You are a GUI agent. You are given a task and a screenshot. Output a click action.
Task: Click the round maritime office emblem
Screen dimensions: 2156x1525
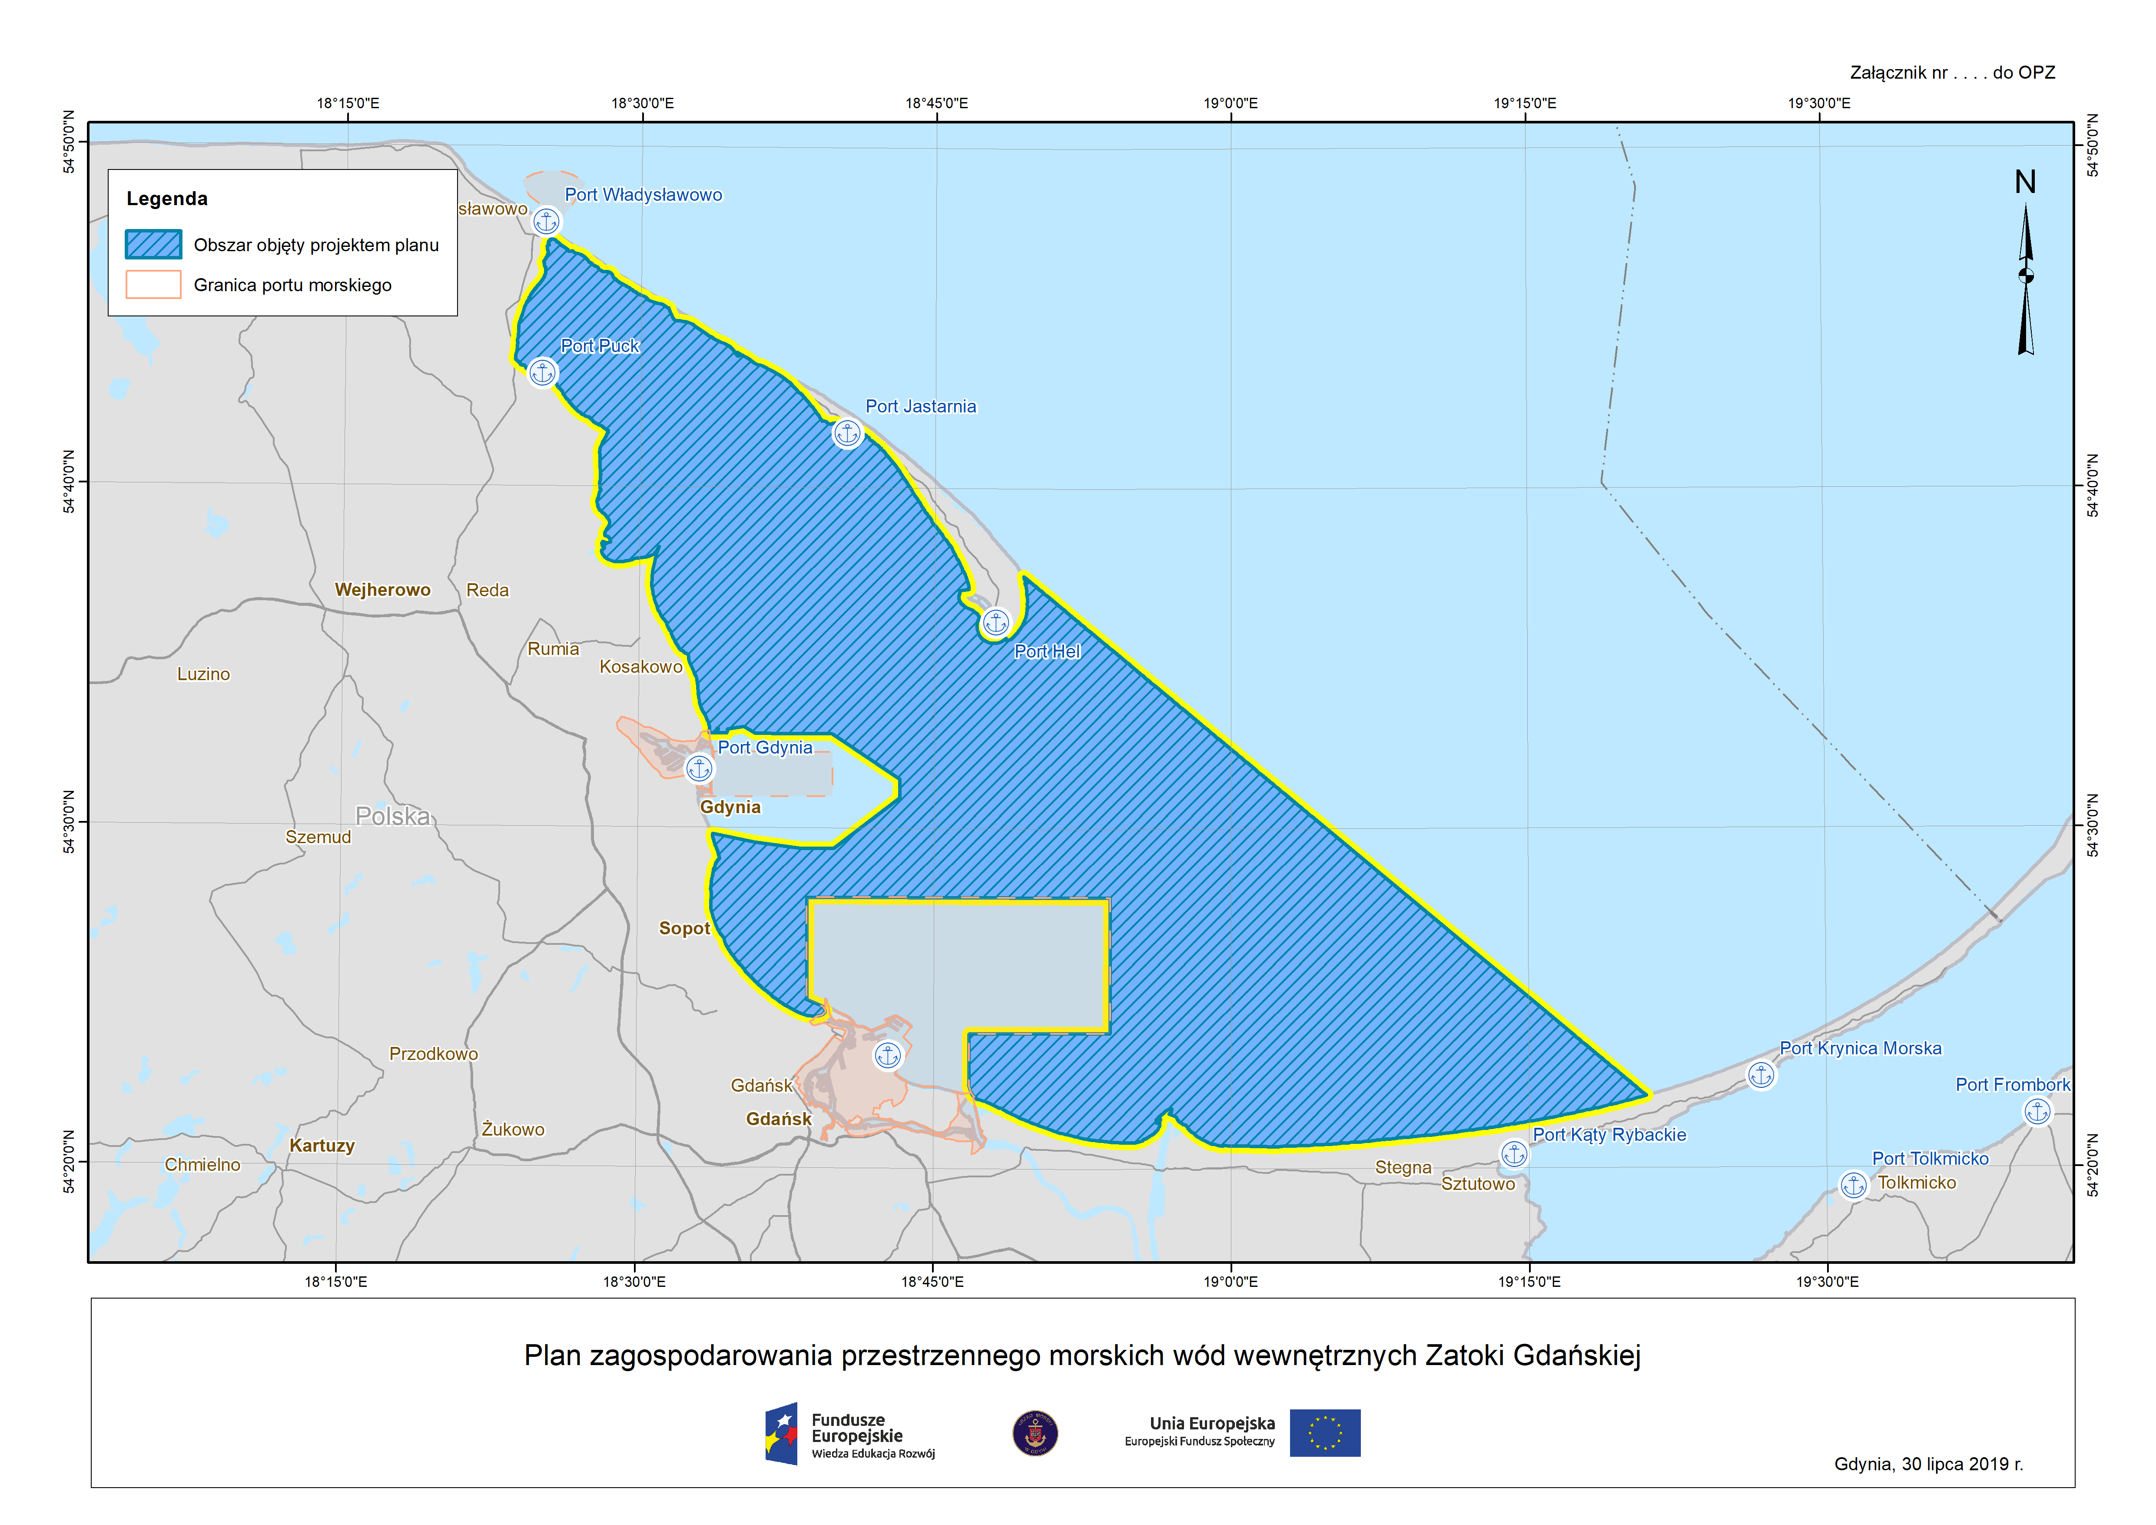tap(1035, 1434)
